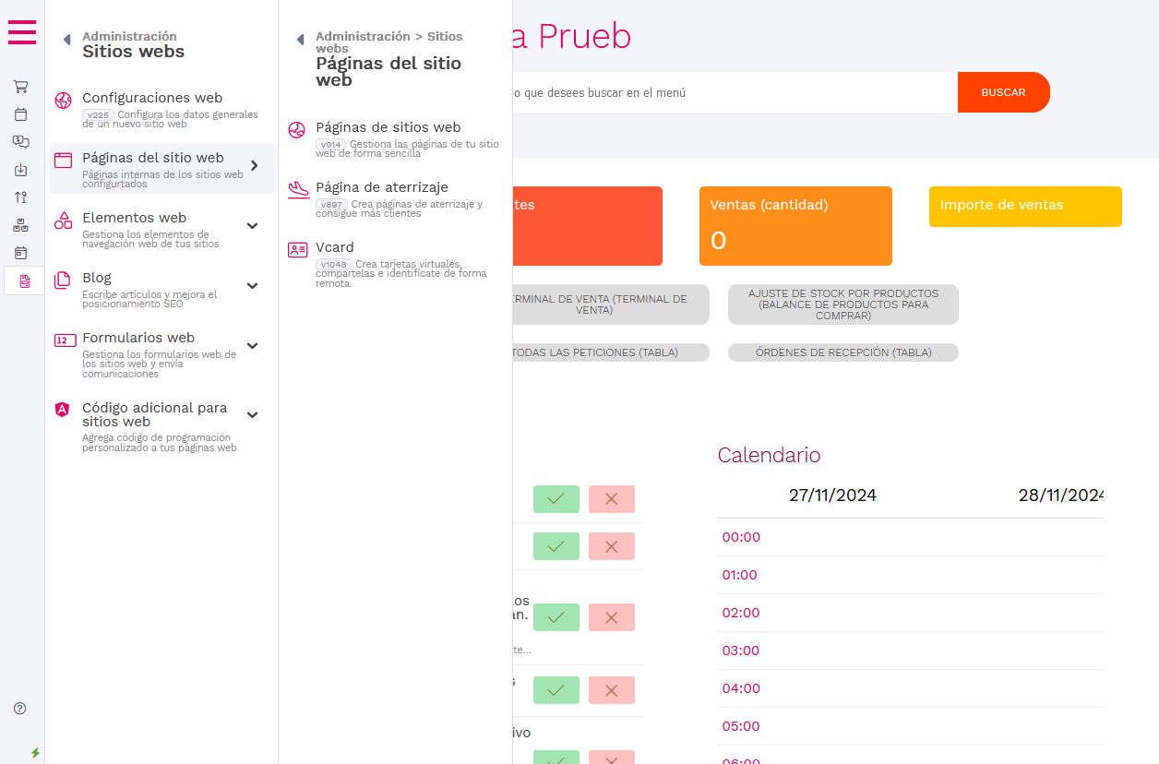
Task: Expand Formularios web submenu
Action: 252,345
